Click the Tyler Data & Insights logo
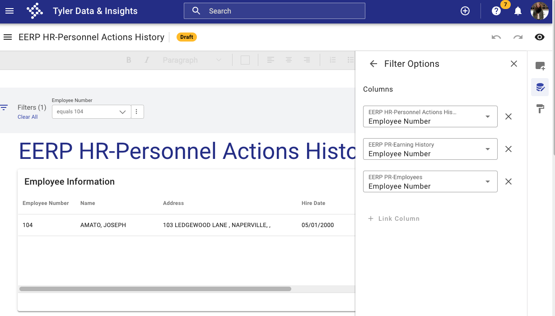 [x=35, y=11]
